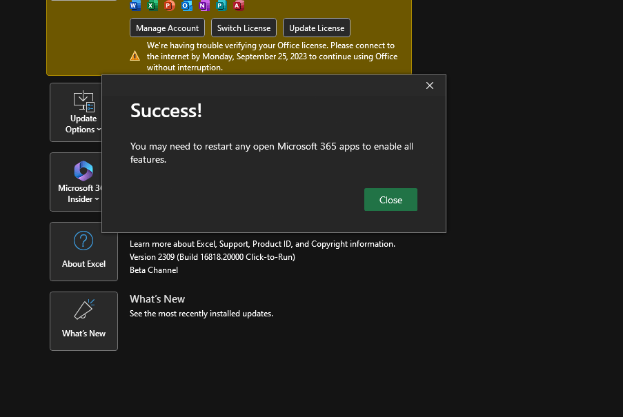The width and height of the screenshot is (623, 417).
Task: Click the Switch License button
Action: point(244,28)
